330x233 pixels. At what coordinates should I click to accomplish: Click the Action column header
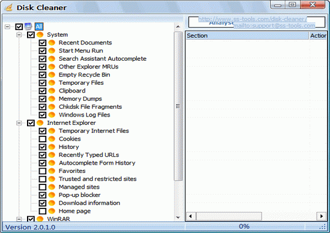click(x=318, y=35)
